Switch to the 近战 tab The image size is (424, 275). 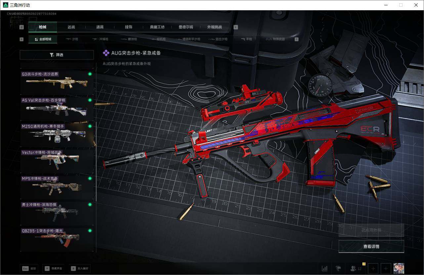(x=71, y=27)
